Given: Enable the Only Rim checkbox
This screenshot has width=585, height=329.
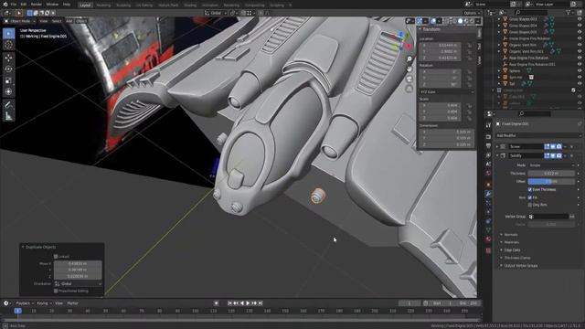Looking at the screenshot, I should click(x=530, y=205).
